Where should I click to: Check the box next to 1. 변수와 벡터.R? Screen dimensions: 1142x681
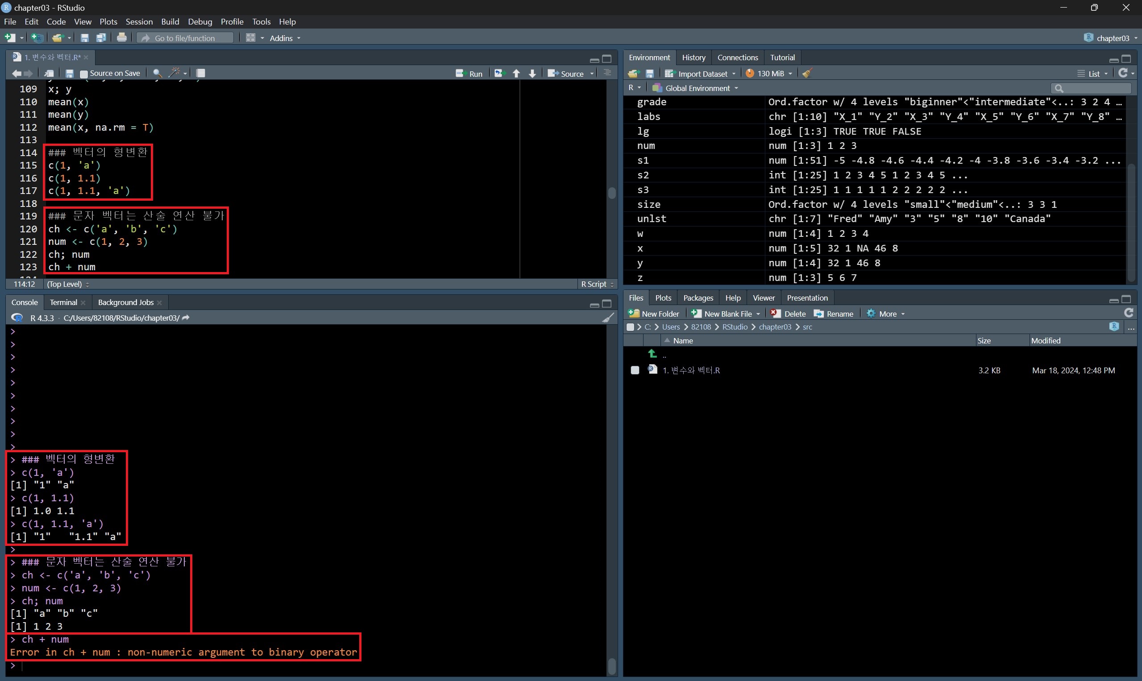click(x=635, y=370)
